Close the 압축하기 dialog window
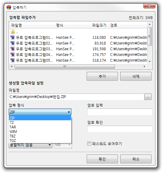The width and height of the screenshot is (162, 175). 149,6
